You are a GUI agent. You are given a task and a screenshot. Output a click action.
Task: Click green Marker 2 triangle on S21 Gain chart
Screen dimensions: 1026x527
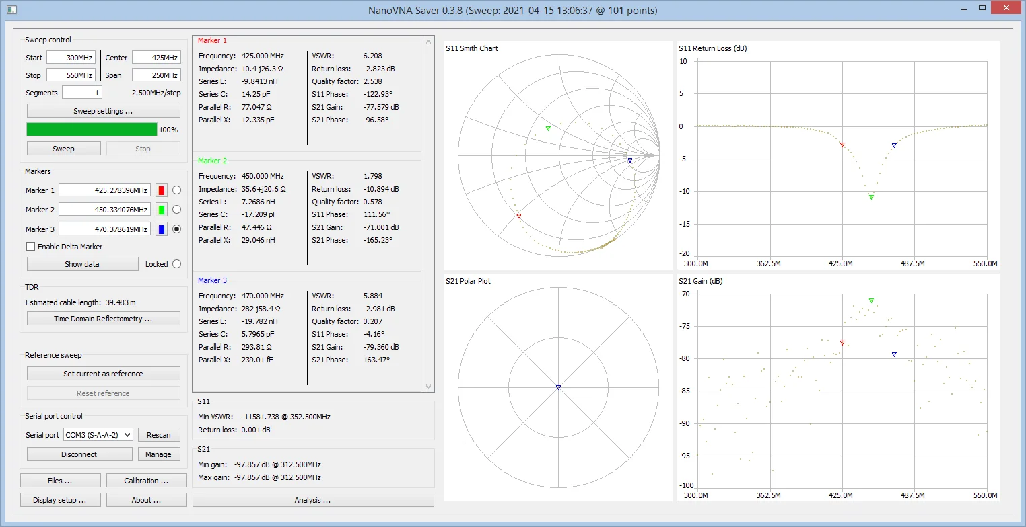point(871,300)
